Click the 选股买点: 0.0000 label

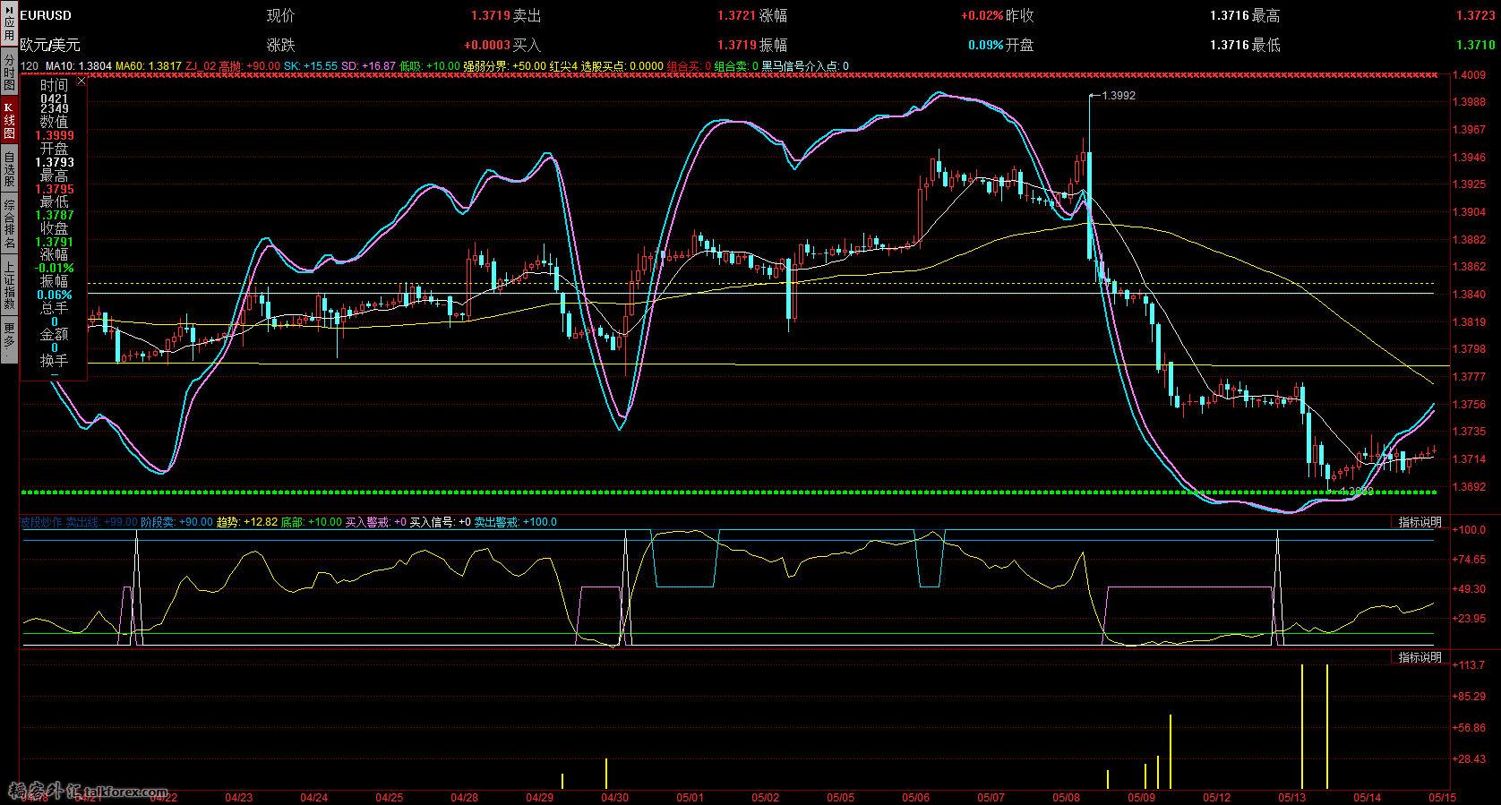pyautogui.click(x=622, y=66)
